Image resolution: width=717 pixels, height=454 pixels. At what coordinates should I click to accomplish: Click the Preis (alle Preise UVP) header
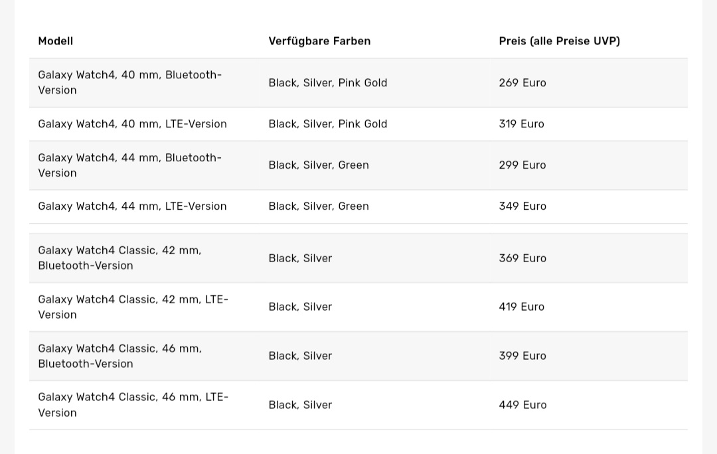coord(559,41)
